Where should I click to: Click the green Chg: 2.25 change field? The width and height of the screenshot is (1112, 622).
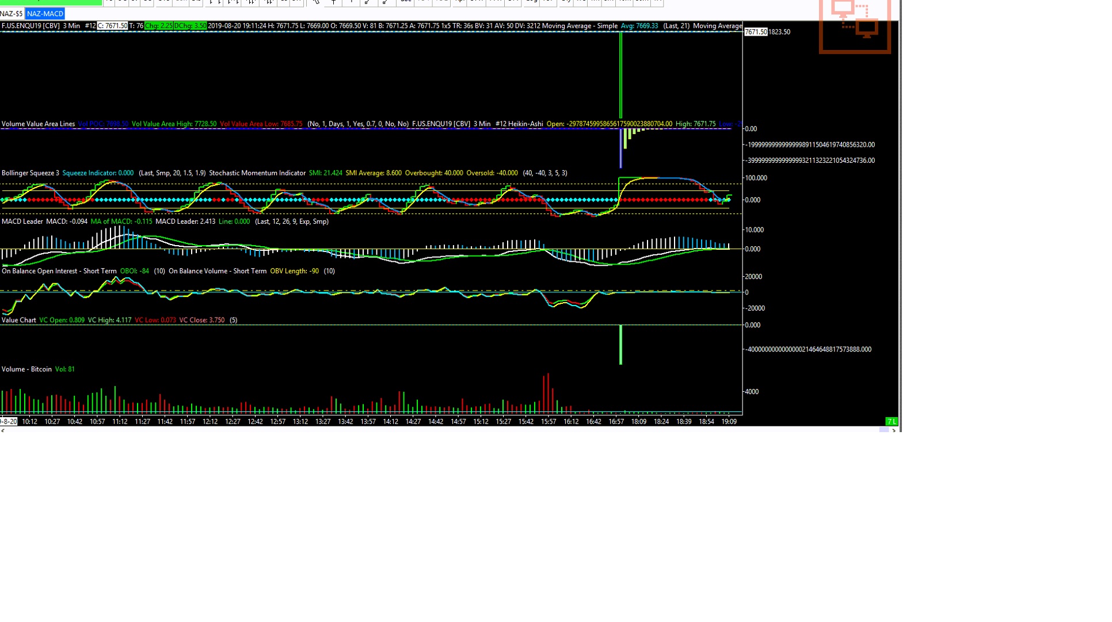(158, 26)
